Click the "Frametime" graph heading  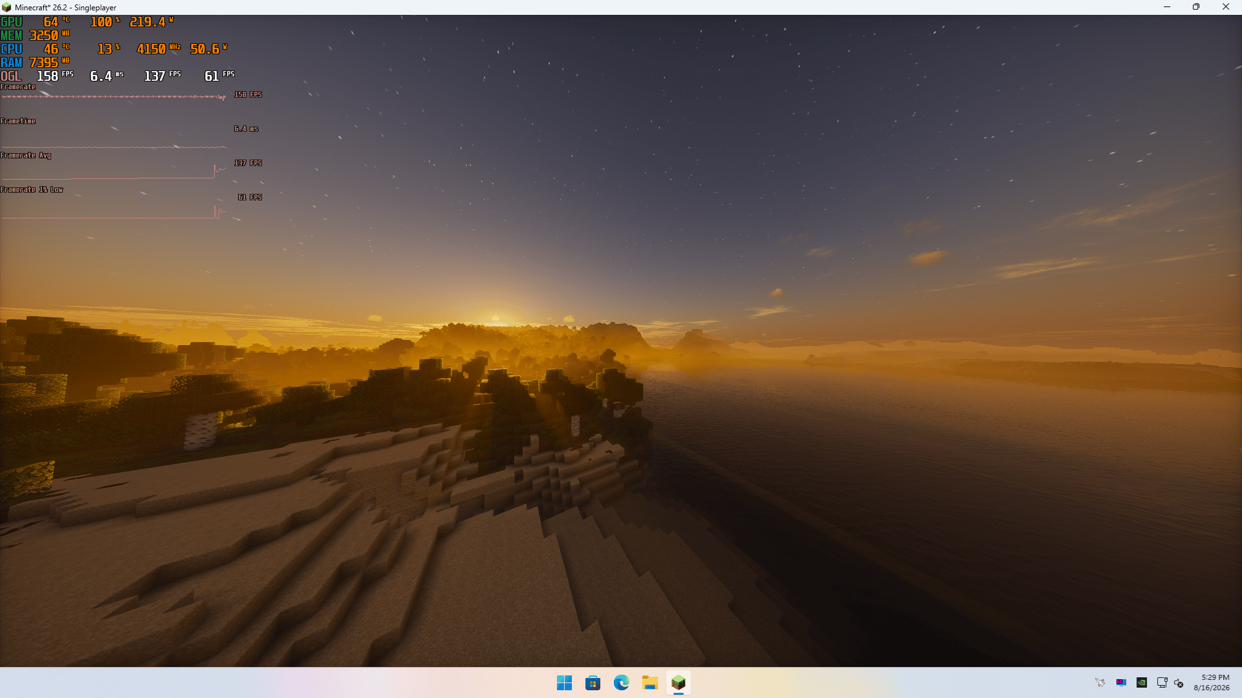[18, 122]
